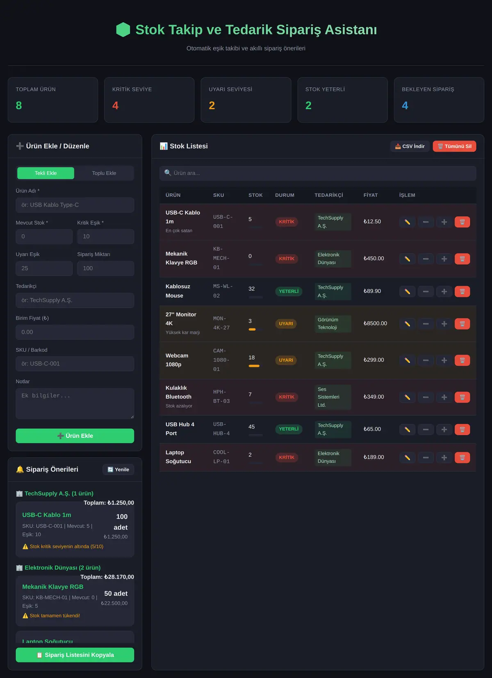Switch to the Toplu Ekle tab
492x678 pixels.
click(x=104, y=173)
